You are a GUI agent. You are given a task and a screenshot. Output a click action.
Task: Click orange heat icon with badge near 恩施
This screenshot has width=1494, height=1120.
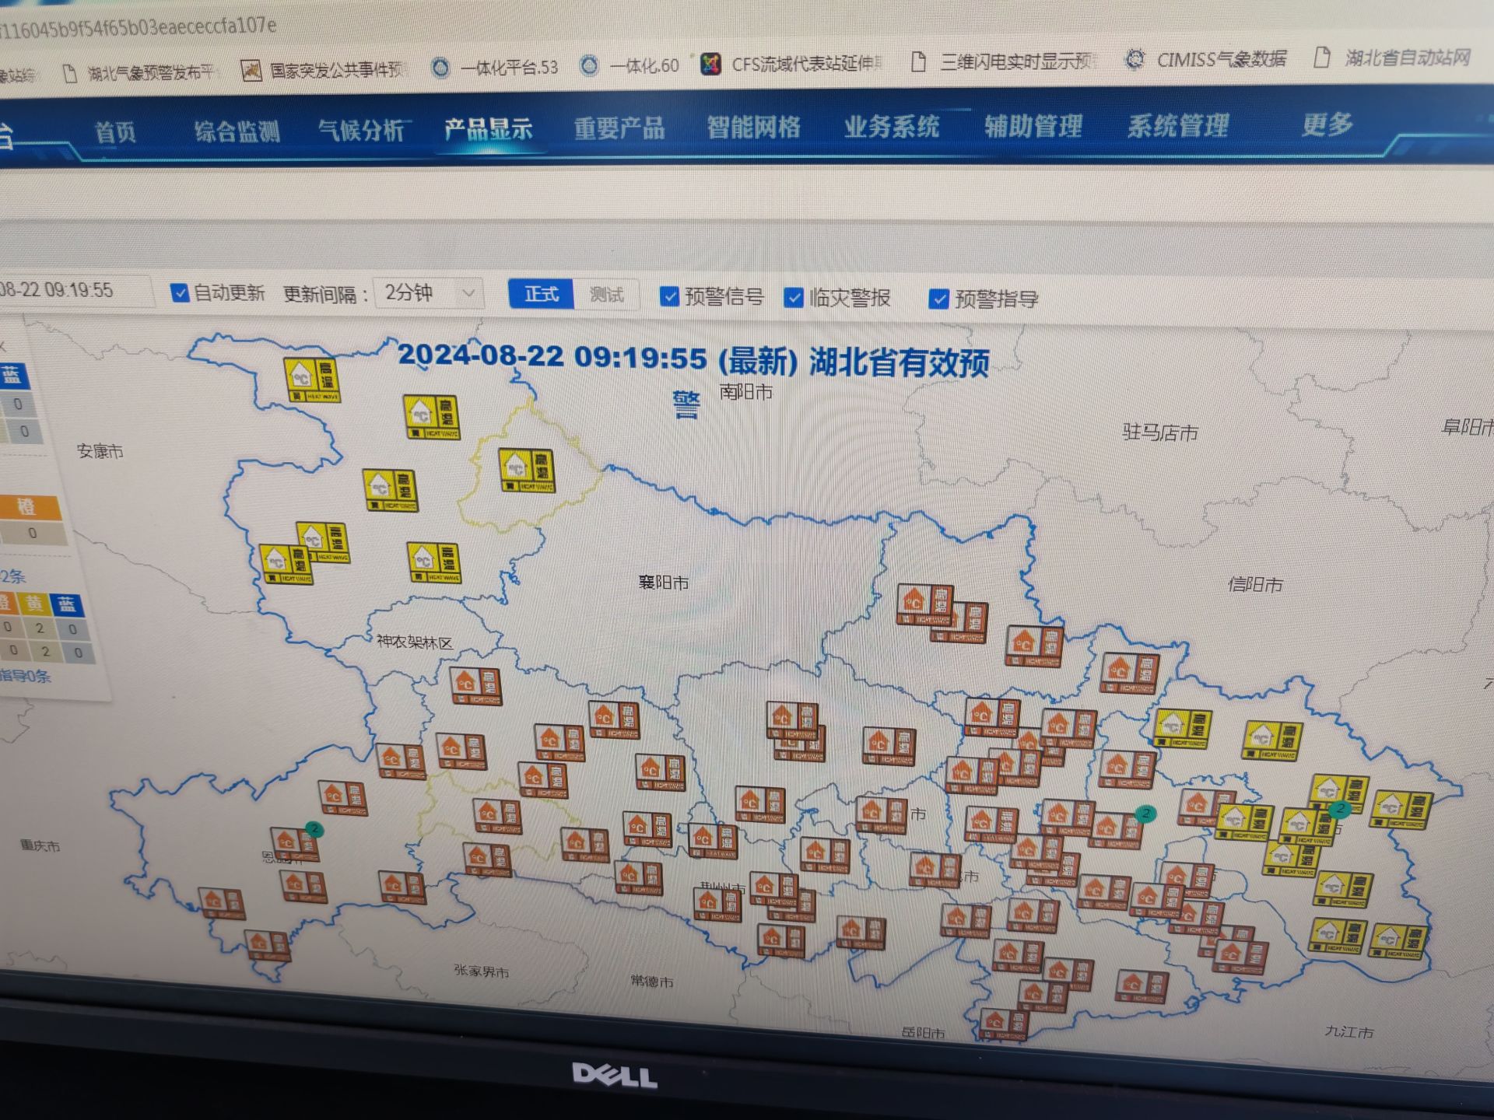[x=294, y=845]
